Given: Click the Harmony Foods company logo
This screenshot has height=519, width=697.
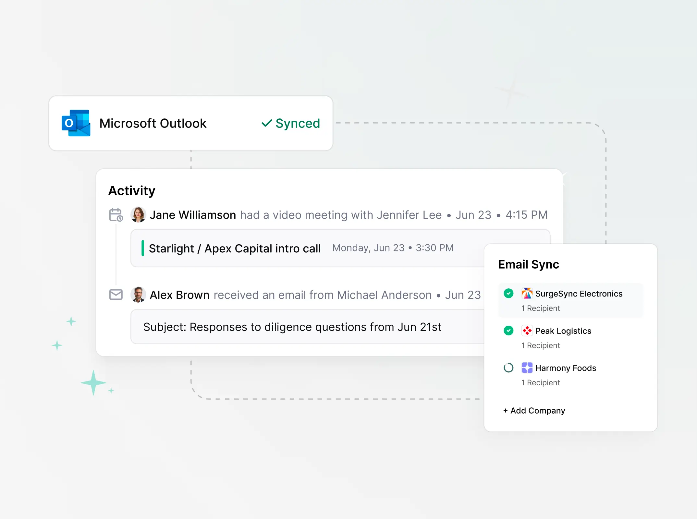Looking at the screenshot, I should [x=527, y=368].
